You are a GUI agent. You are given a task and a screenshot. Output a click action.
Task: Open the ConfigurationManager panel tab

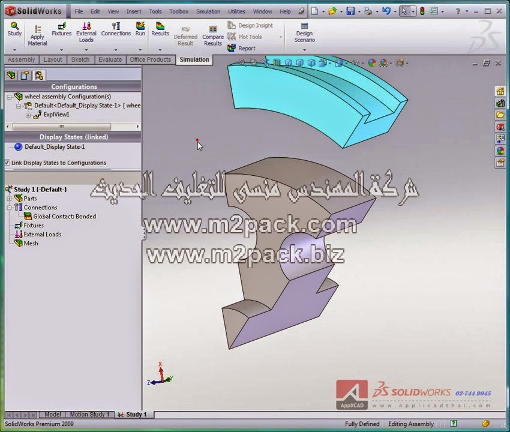coord(39,76)
